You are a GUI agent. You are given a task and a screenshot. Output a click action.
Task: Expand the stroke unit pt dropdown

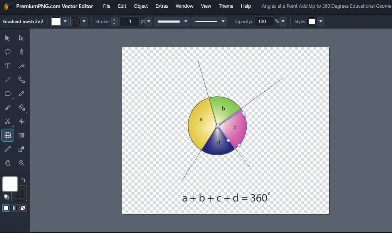[149, 22]
